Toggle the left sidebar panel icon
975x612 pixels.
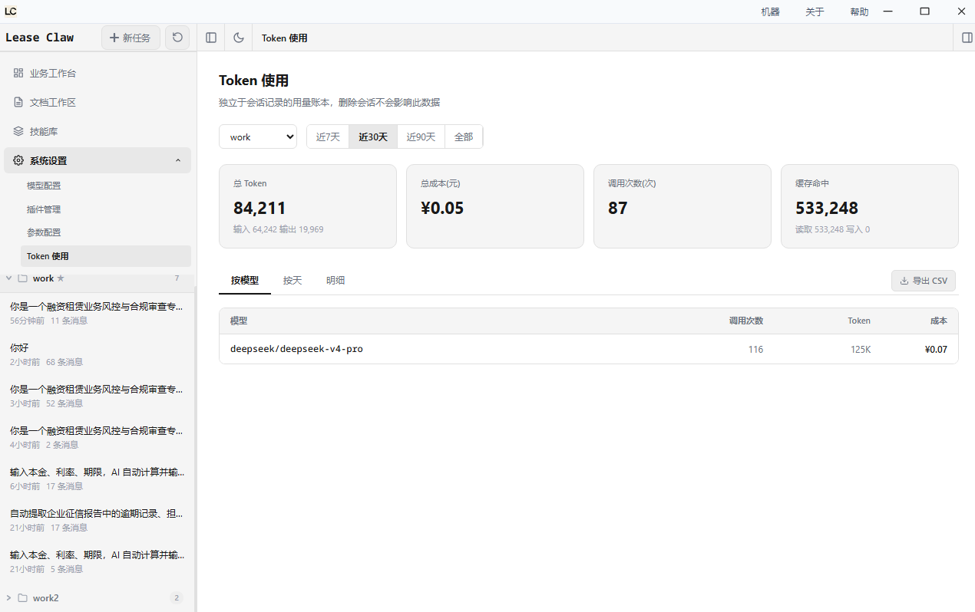coord(211,38)
